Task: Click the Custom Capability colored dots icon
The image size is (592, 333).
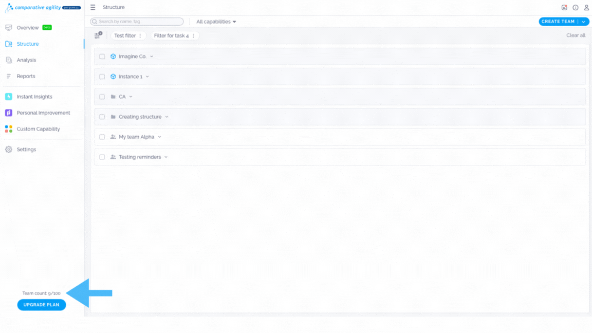Action: (x=9, y=129)
